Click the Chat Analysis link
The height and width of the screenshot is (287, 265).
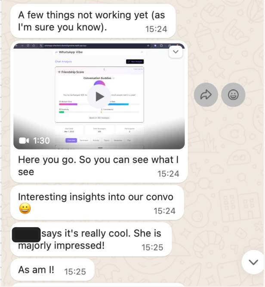63,62
